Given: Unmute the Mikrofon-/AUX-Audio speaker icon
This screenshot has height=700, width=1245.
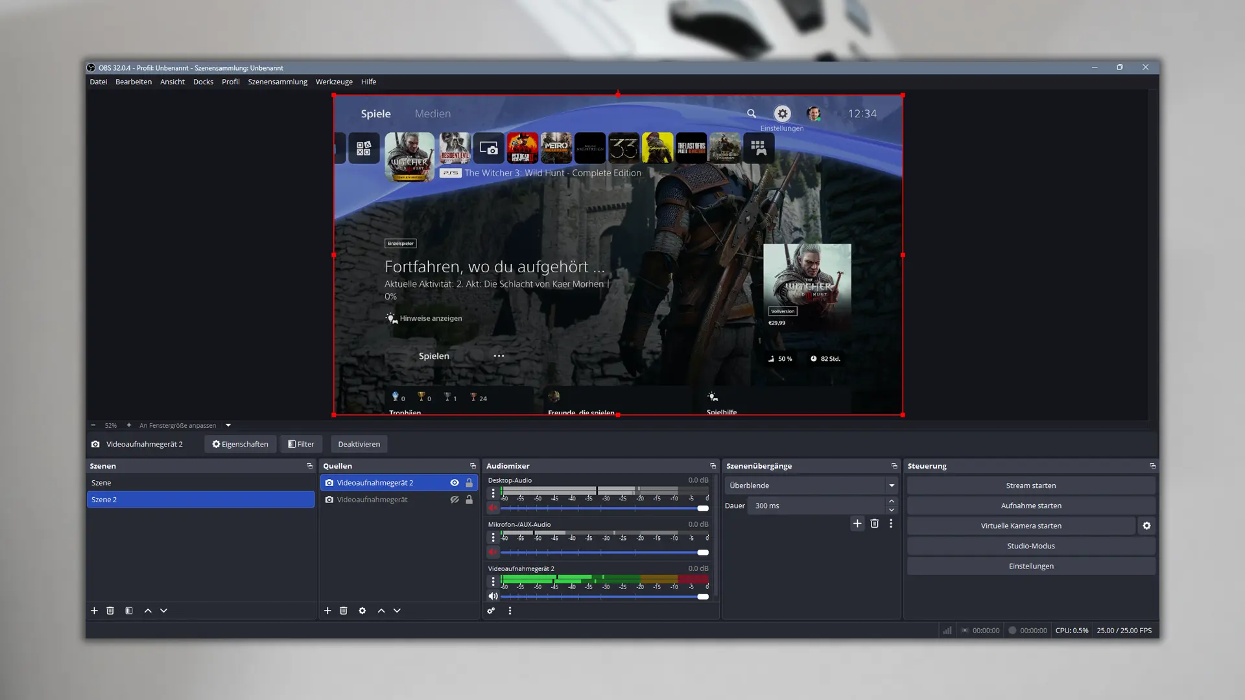Looking at the screenshot, I should pyautogui.click(x=493, y=552).
